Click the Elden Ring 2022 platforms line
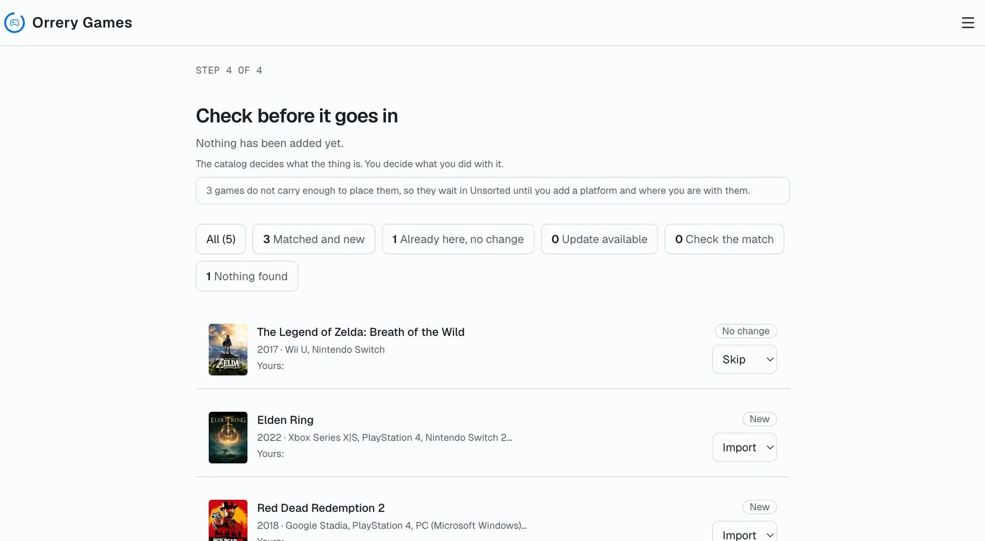Image resolution: width=985 pixels, height=541 pixels. (x=385, y=438)
